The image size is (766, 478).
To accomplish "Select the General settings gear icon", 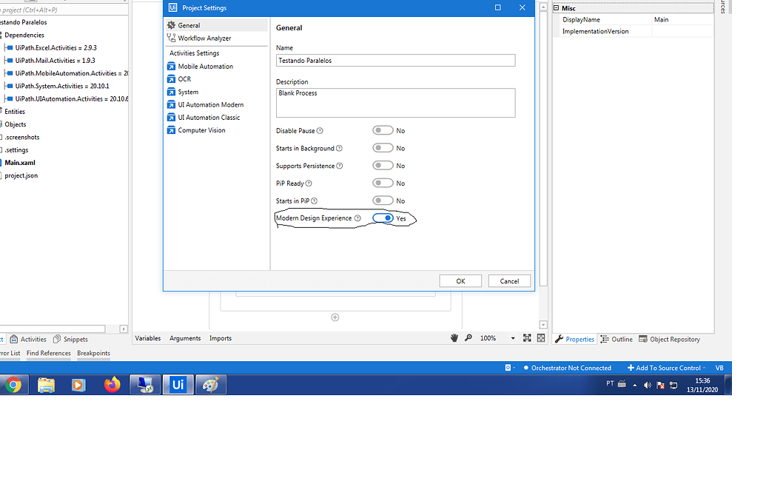I will point(172,24).
